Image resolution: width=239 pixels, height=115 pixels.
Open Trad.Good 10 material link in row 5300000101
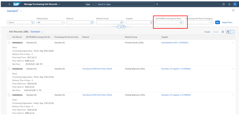click(x=97, y=95)
